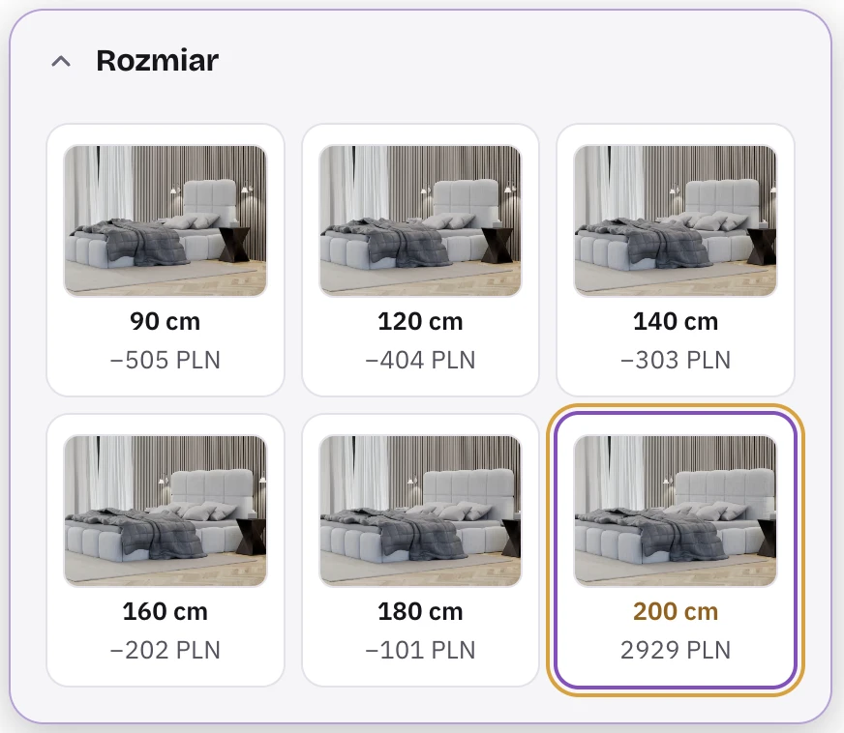Select the 90 cm size option

[x=166, y=260]
